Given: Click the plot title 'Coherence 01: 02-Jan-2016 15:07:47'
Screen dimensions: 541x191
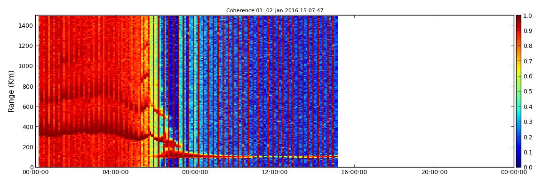Looking at the screenshot, I should [x=275, y=10].
